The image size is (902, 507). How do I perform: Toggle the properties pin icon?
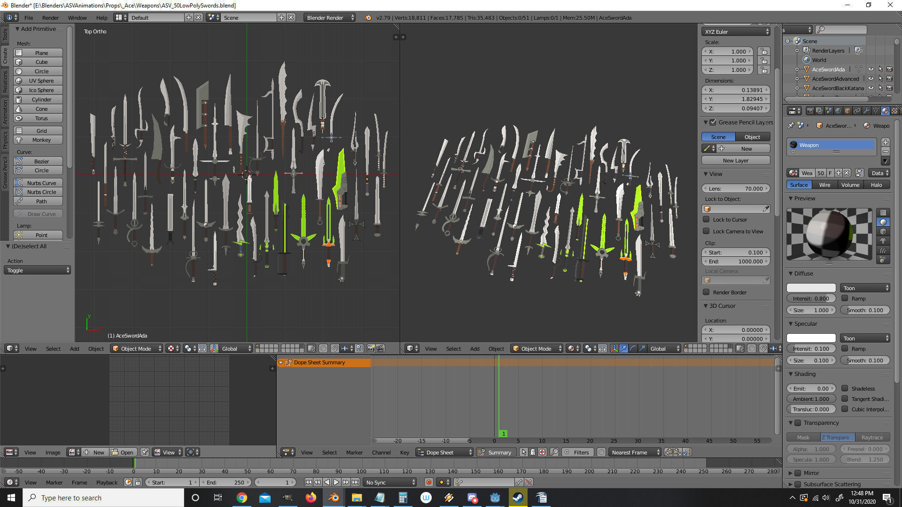tap(791, 126)
